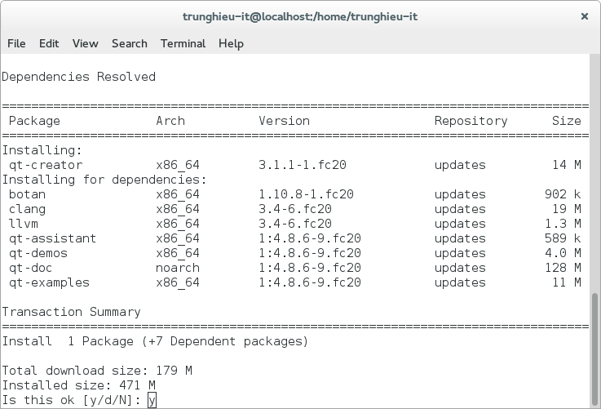Screen dimensions: 601x409
Task: Click the Dependencies Resolved line
Action: [x=78, y=77]
